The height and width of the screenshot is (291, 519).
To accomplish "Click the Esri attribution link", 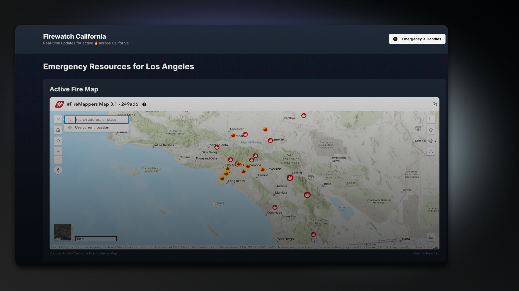I will point(435,247).
